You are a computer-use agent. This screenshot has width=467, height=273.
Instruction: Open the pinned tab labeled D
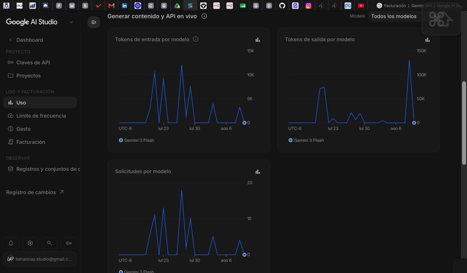coord(269,6)
